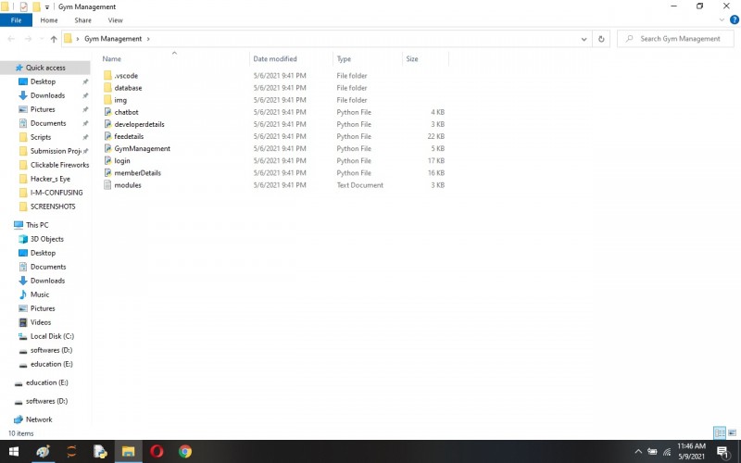Open the Home ribbon tab
This screenshot has height=463, width=741.
(49, 20)
